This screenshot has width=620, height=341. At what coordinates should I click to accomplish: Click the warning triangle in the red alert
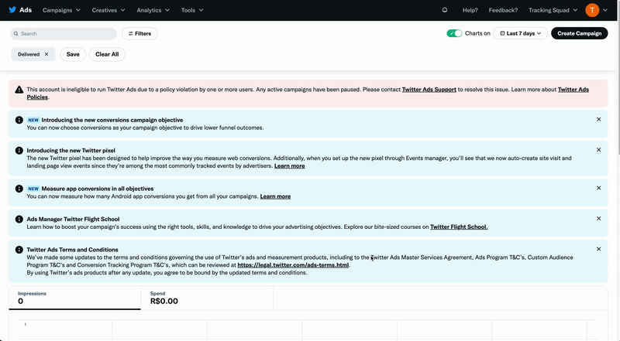pyautogui.click(x=19, y=90)
